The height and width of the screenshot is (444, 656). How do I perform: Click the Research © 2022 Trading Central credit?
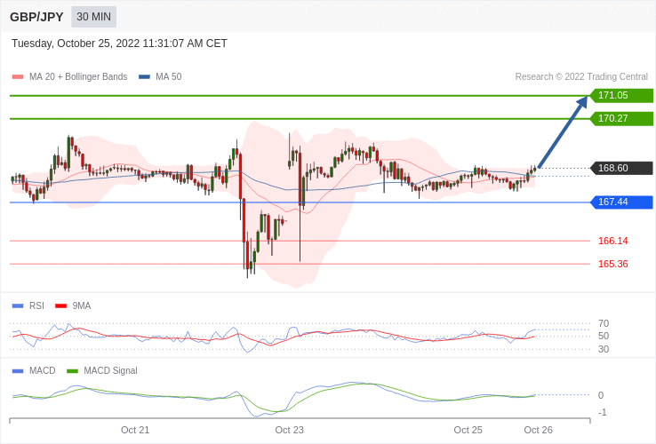[581, 77]
